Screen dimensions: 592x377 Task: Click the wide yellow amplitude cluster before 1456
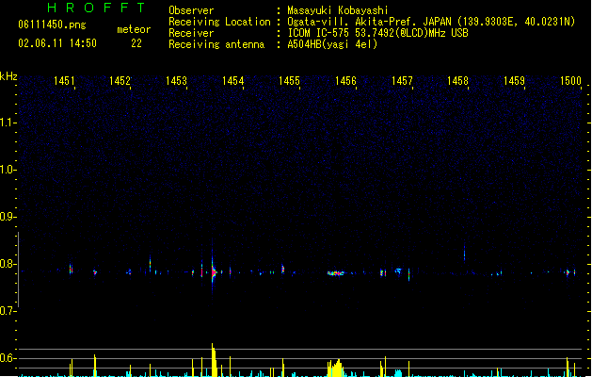(335, 368)
